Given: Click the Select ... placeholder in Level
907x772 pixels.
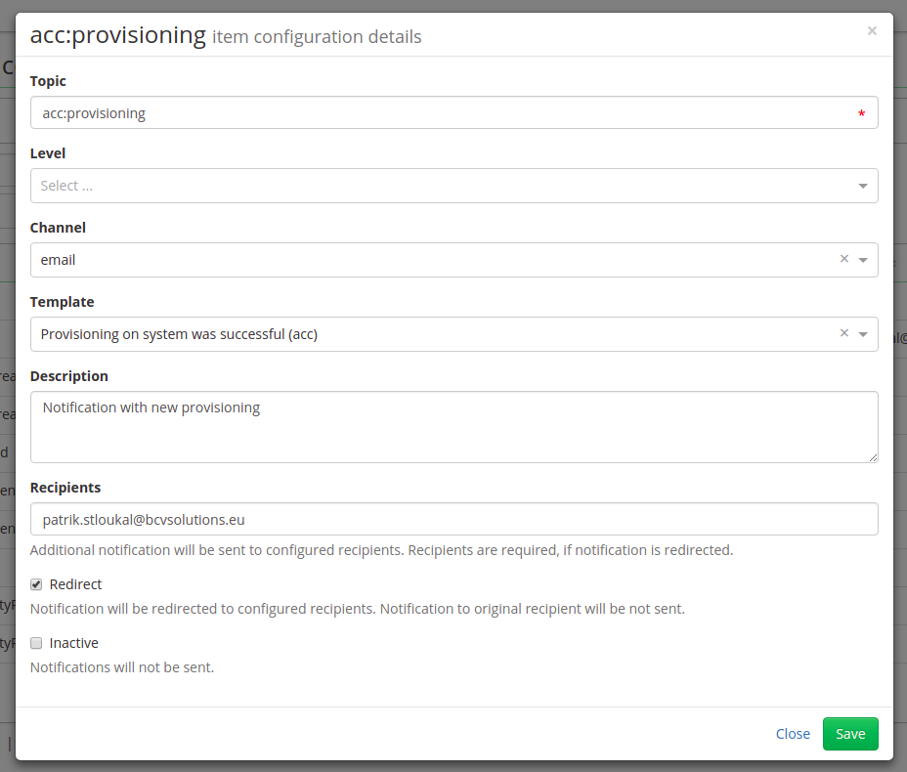Looking at the screenshot, I should pyautogui.click(x=66, y=186).
